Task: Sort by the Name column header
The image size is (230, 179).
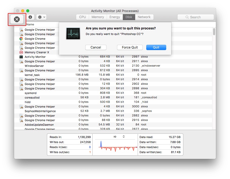Action: click(x=30, y=24)
